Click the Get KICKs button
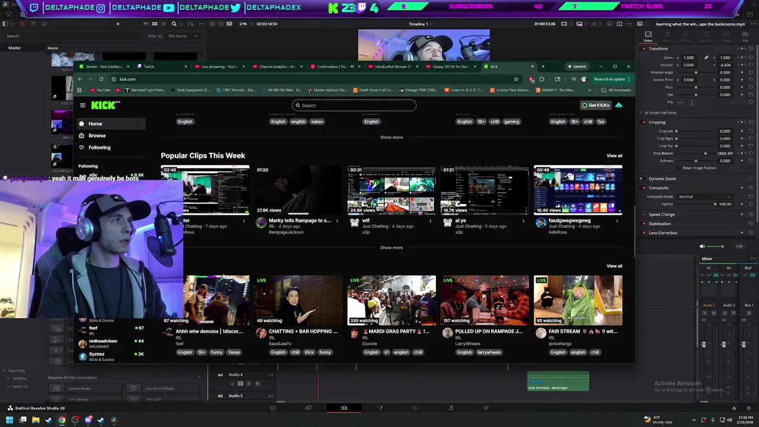Viewport: 759px width, 427px height. (595, 106)
